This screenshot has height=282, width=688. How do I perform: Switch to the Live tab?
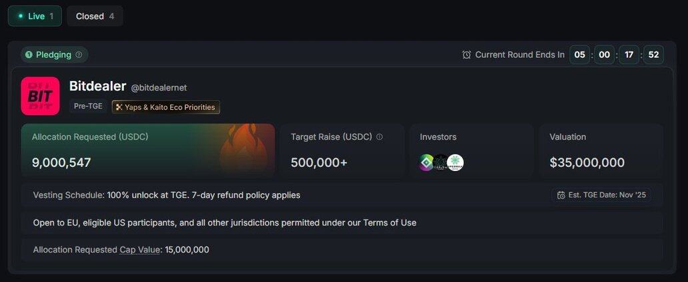pyautogui.click(x=35, y=16)
